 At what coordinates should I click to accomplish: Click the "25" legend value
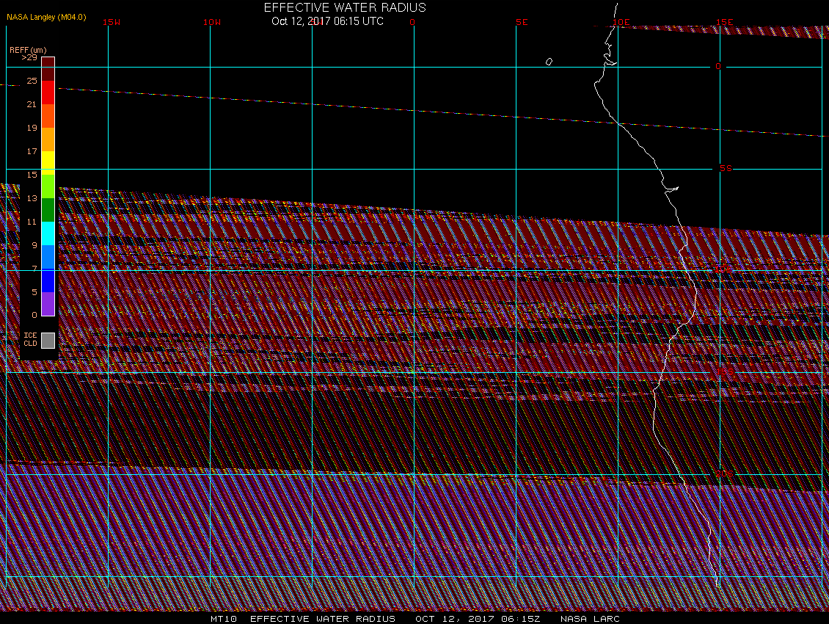tap(32, 81)
